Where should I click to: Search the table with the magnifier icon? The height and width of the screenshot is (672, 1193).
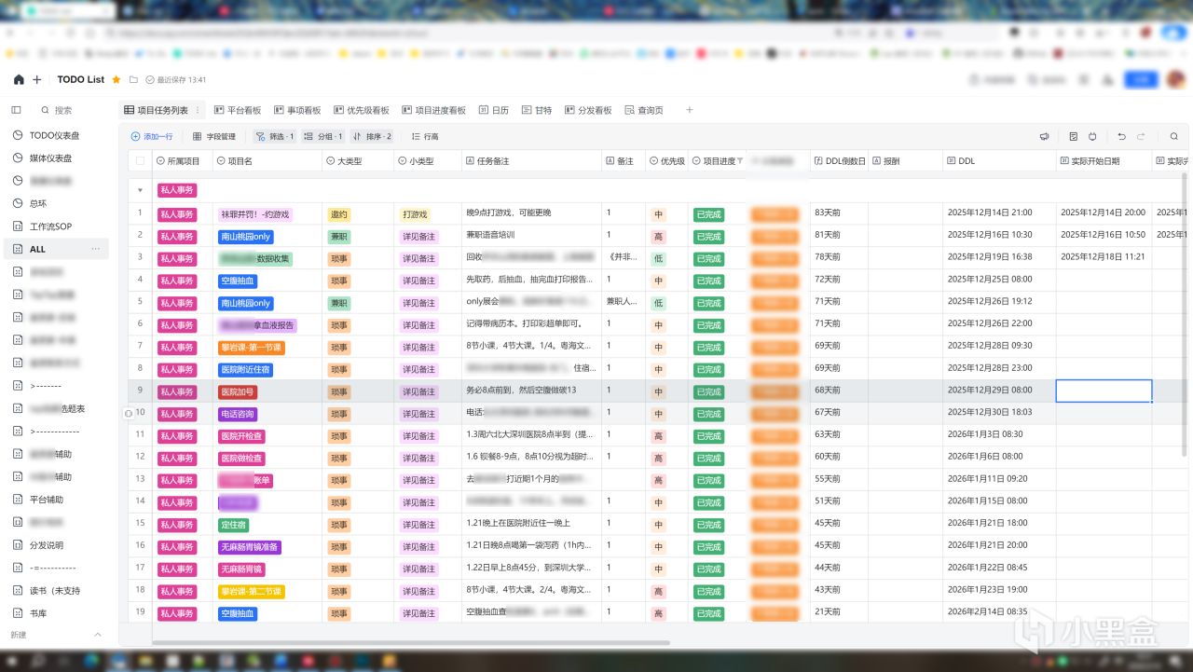1174,136
